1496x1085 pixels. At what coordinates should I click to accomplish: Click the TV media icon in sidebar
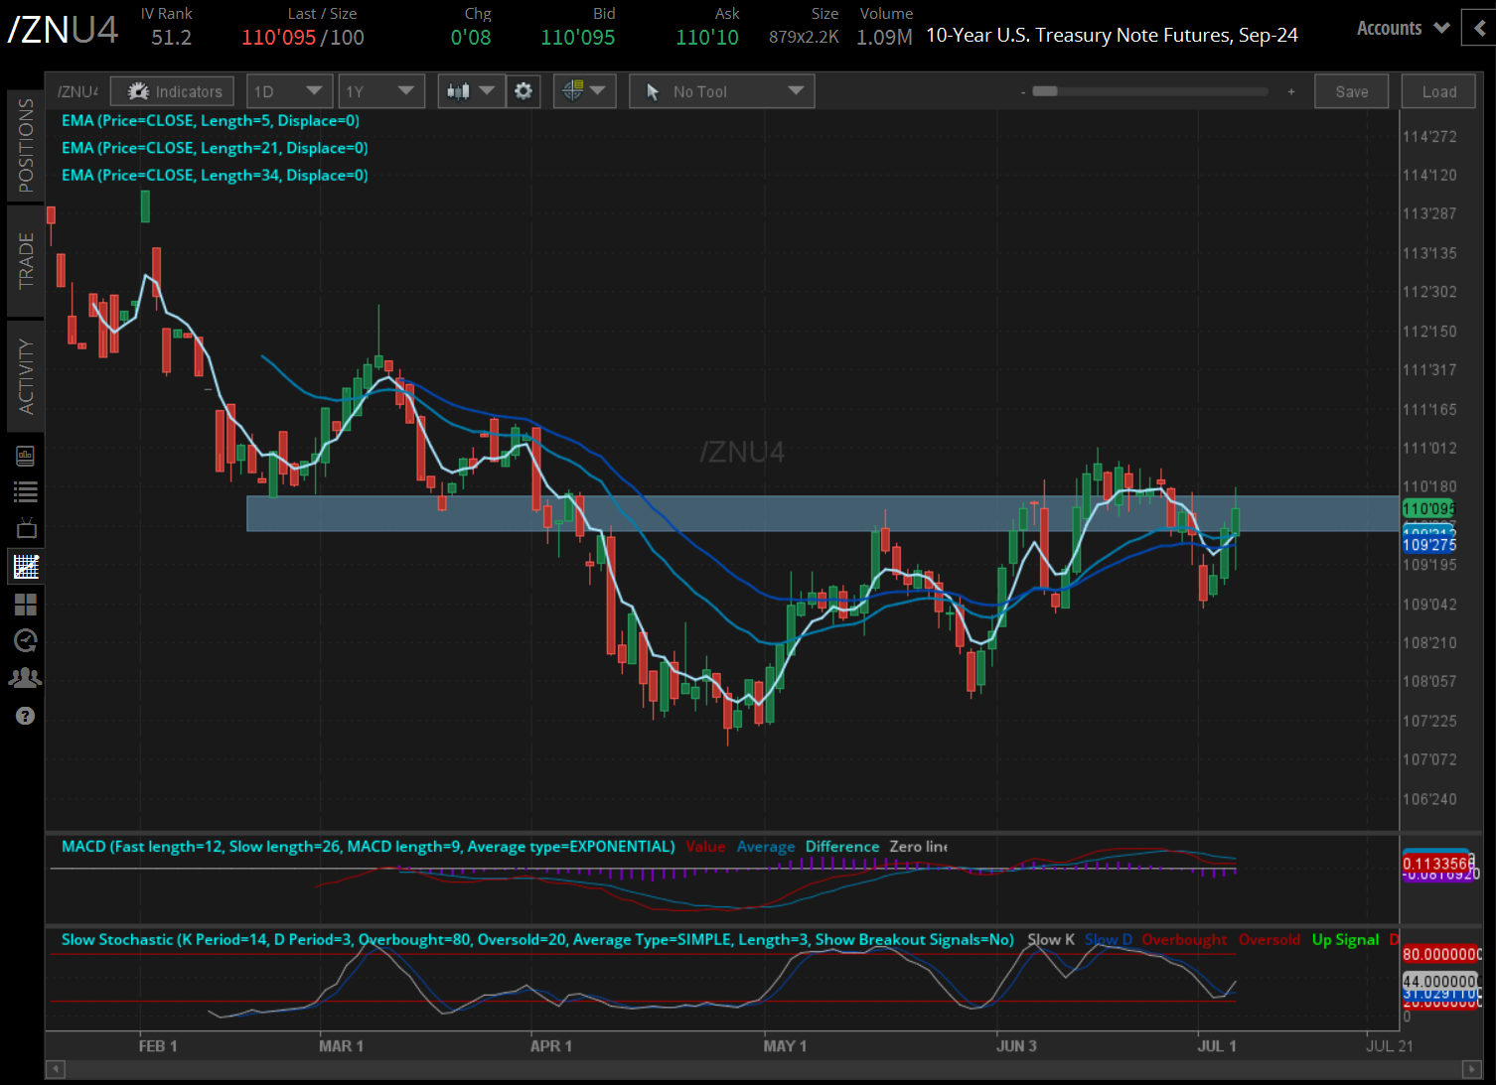click(26, 528)
